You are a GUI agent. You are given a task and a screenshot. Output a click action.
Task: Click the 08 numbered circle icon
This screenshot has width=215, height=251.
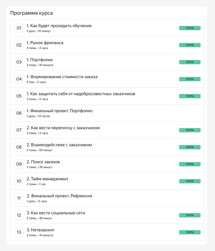click(19, 147)
